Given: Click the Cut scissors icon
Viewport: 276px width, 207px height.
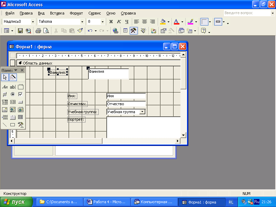Looking at the screenshot, I should click(56, 31).
